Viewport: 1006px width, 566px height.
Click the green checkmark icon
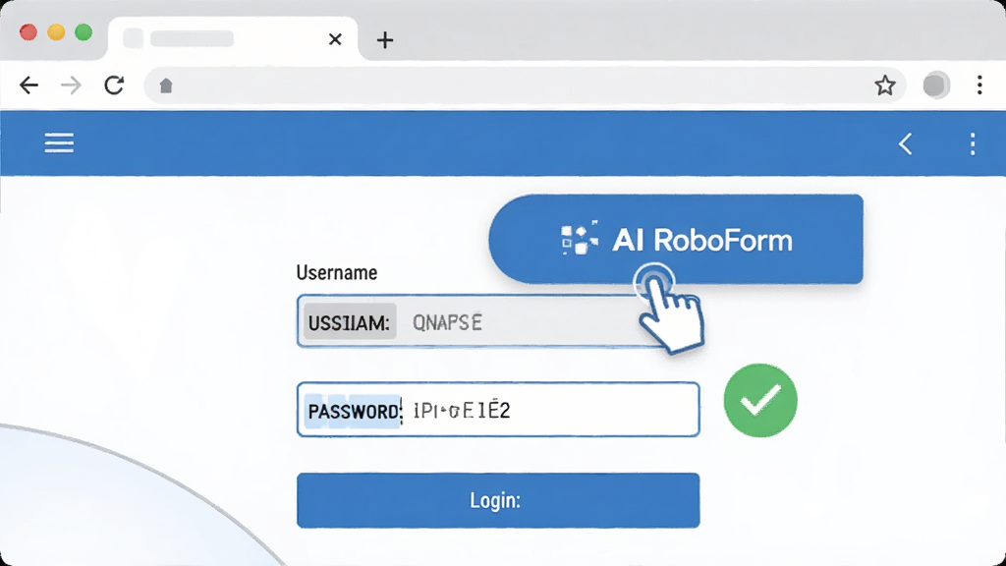pos(760,401)
